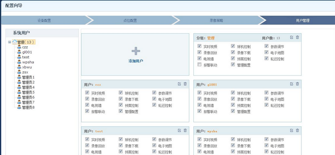Edit user test with pencil icon

179,131
